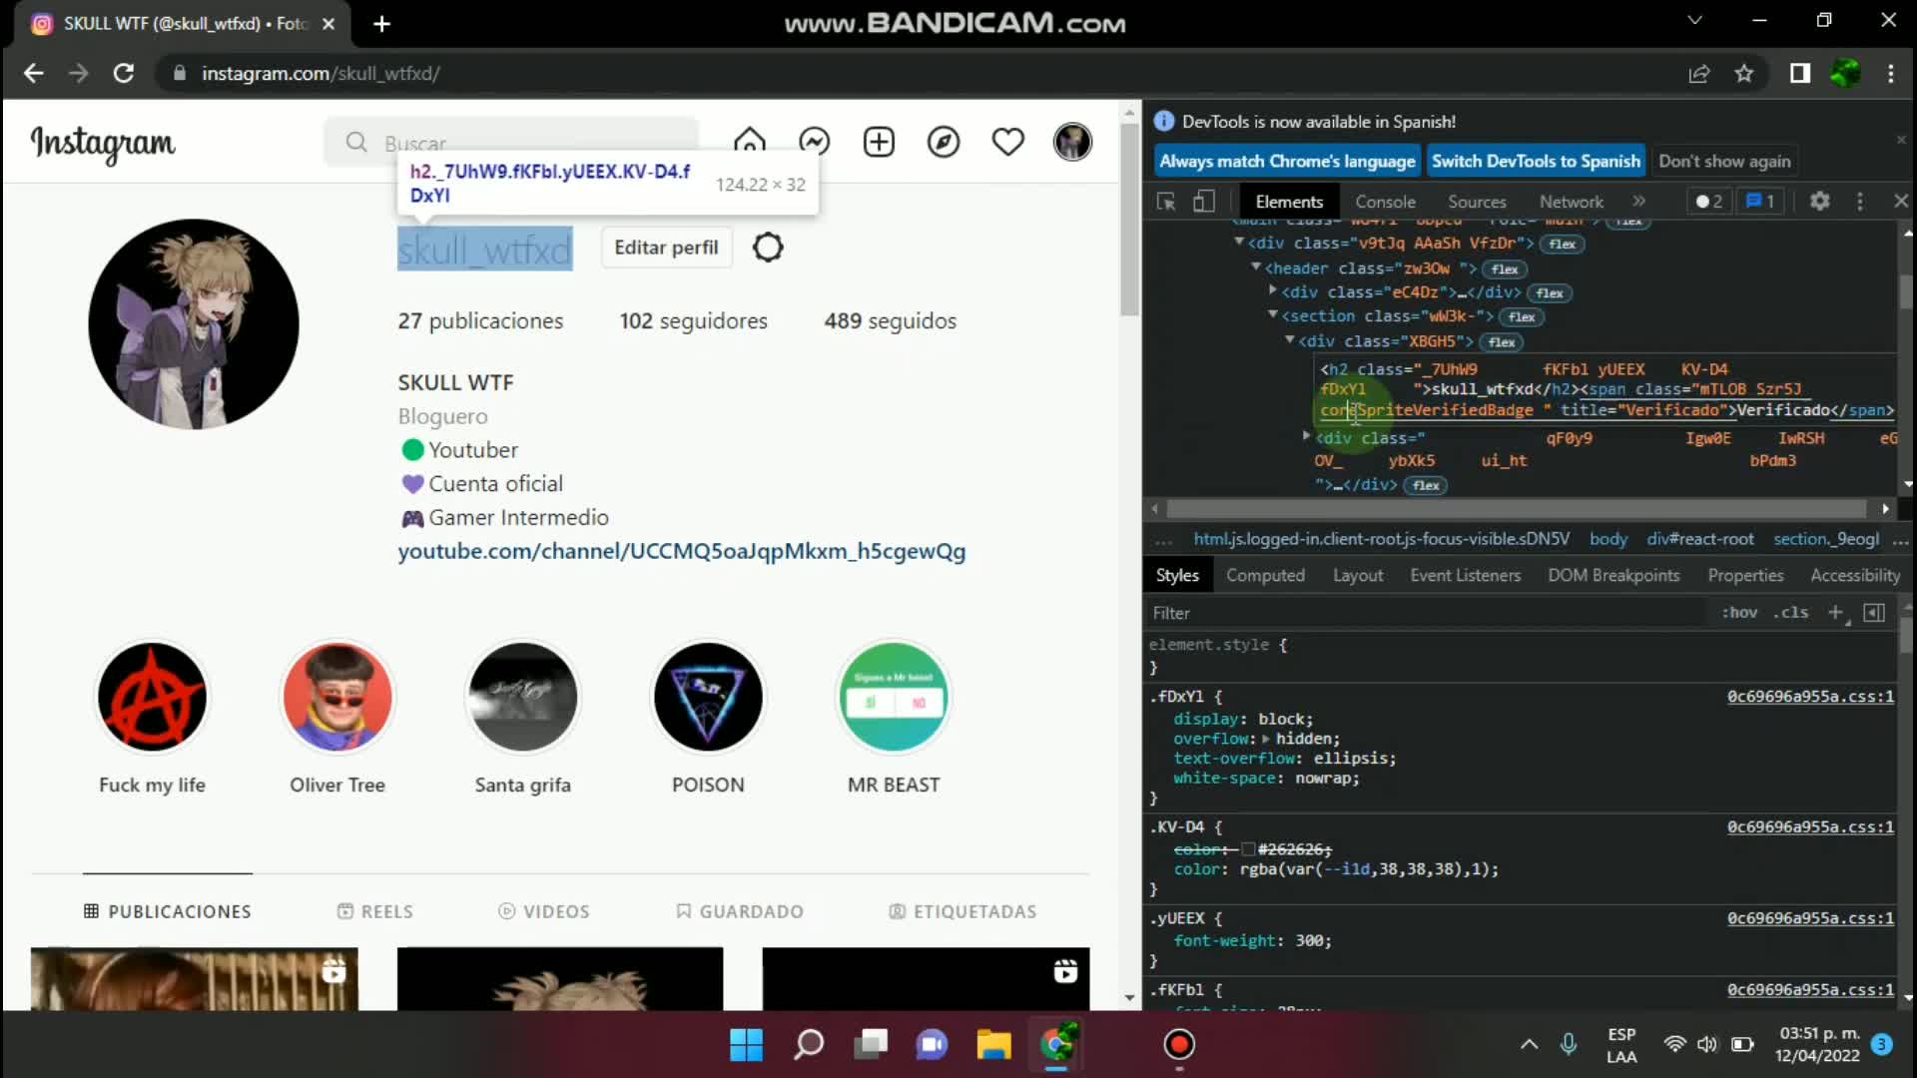Image resolution: width=1917 pixels, height=1078 pixels.
Task: Collapse the header class zw30w node
Action: pyautogui.click(x=1256, y=268)
